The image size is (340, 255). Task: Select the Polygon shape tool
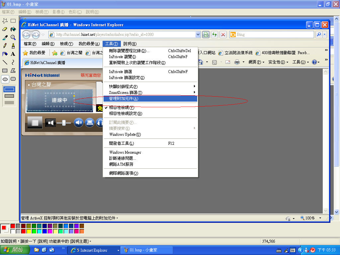point(13,71)
